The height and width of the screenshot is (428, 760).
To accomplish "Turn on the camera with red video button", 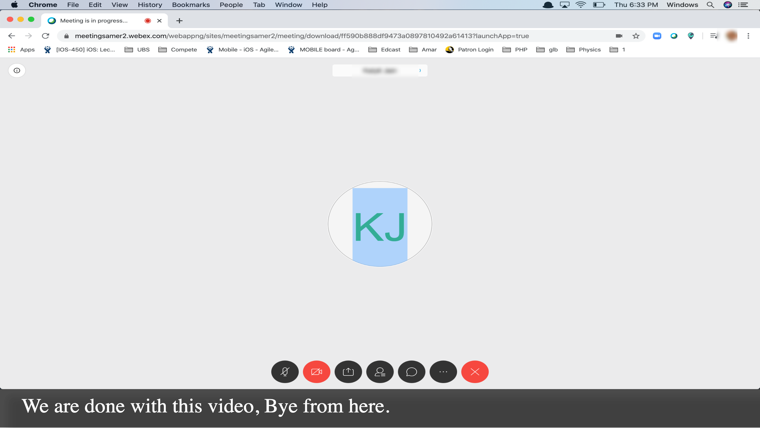I will (x=316, y=372).
